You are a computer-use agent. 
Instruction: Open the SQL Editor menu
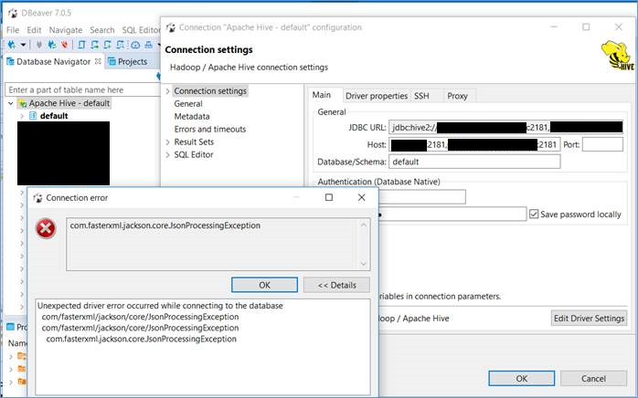(x=141, y=30)
